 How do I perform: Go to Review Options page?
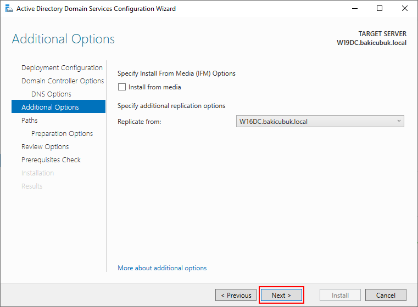[x=45, y=146]
